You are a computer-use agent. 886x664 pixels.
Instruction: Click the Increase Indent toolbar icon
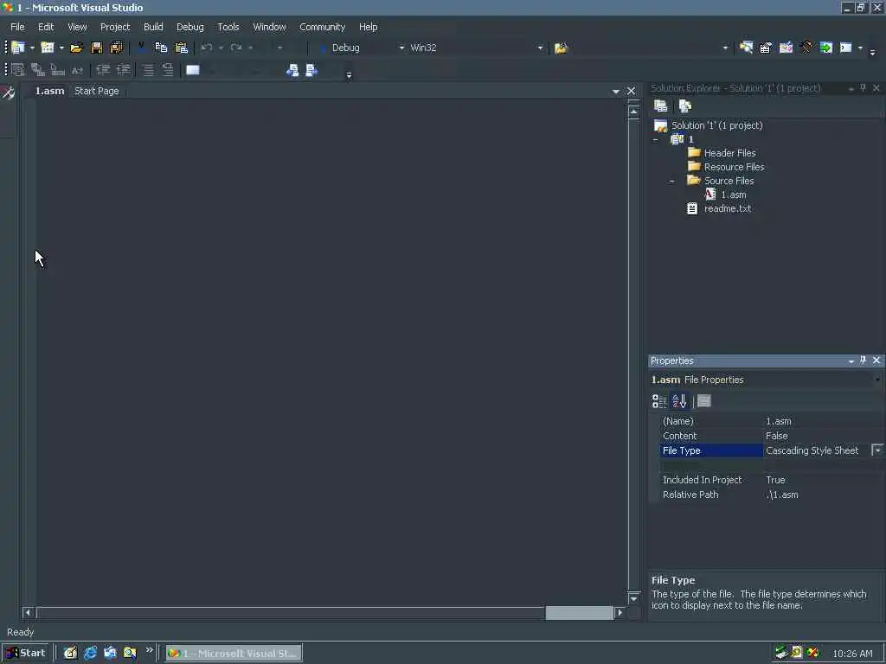pos(123,70)
